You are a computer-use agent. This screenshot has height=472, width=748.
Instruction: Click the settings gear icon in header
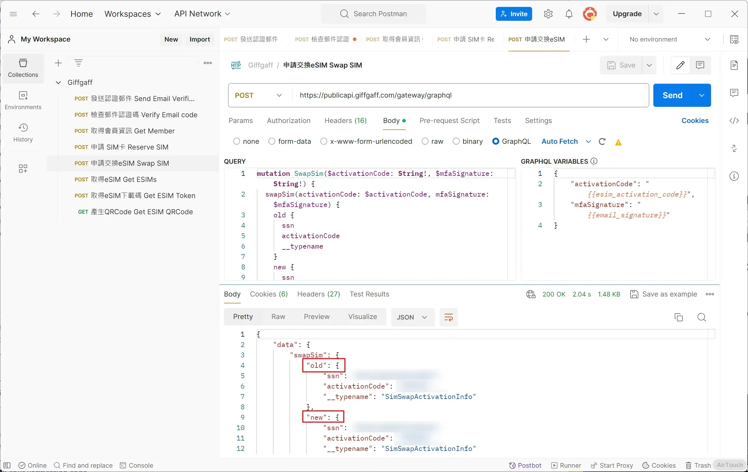pyautogui.click(x=548, y=14)
